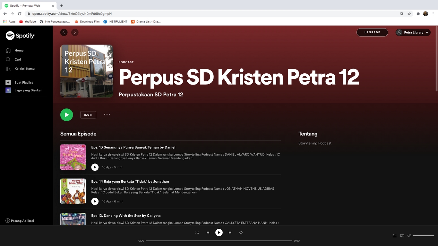The width and height of the screenshot is (438, 246).
Task: Click Chrome profile avatar
Action: [425, 14]
